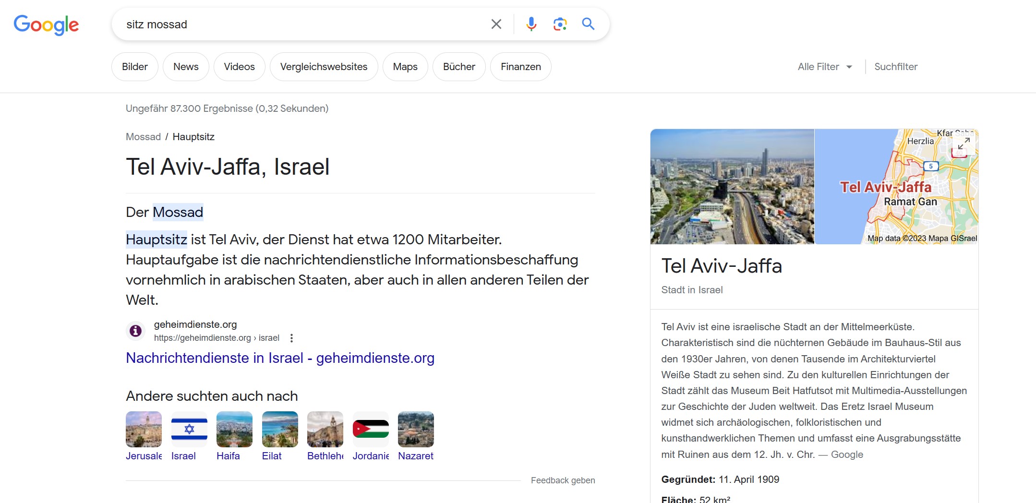Select the Israel flag suggestion
Viewport: 1036px width, 503px height.
tap(189, 436)
